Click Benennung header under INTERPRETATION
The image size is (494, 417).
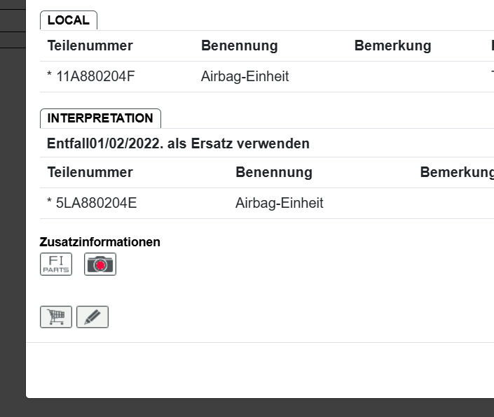pos(274,172)
